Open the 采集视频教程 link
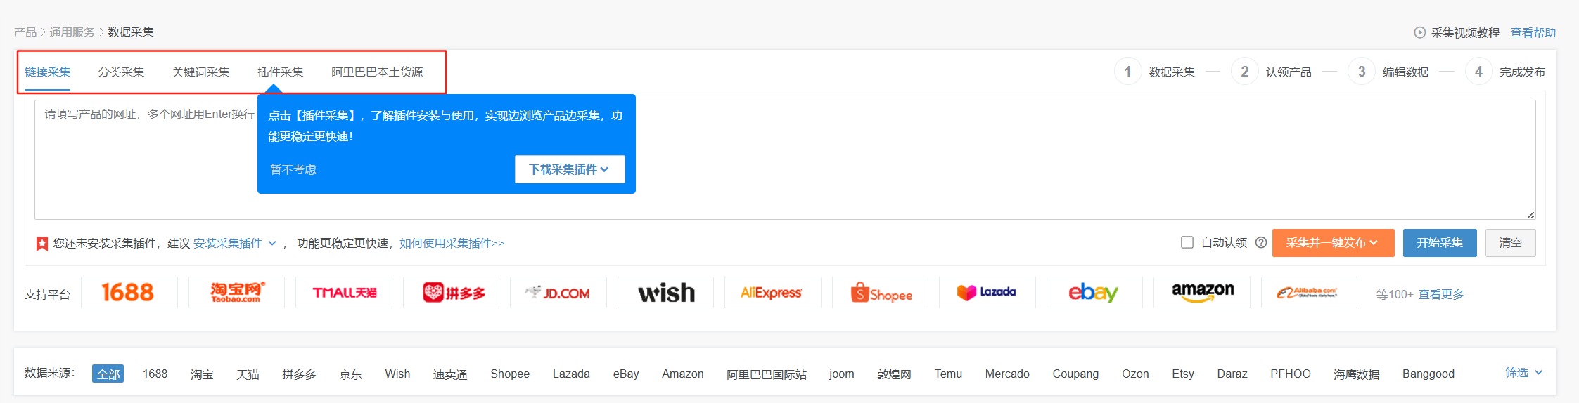Image resolution: width=1579 pixels, height=403 pixels. point(1465,32)
